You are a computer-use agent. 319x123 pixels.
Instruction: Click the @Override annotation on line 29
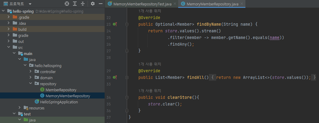pyautogui.click(x=149, y=71)
